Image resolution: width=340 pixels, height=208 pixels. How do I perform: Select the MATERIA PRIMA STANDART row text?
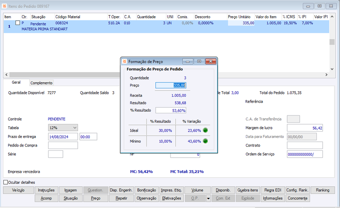tap(45, 29)
